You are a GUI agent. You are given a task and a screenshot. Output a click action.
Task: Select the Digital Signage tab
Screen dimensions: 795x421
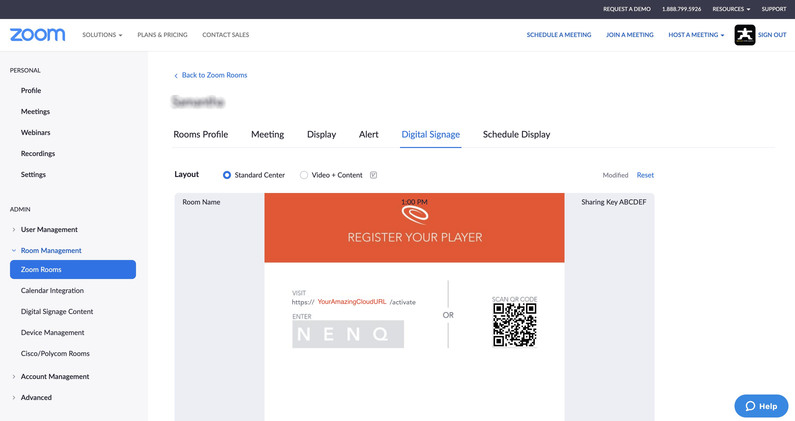(x=430, y=134)
